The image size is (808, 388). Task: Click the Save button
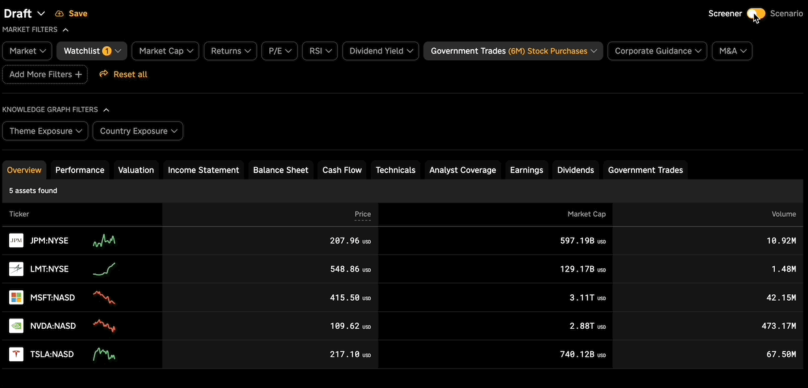click(x=71, y=14)
